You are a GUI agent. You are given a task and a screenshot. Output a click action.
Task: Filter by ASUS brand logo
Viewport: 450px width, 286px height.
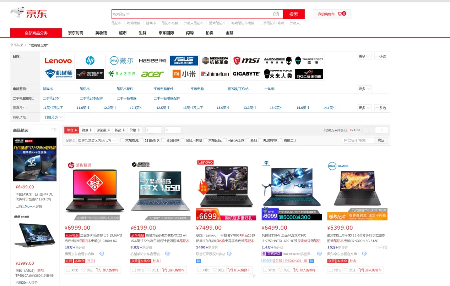coord(184,61)
